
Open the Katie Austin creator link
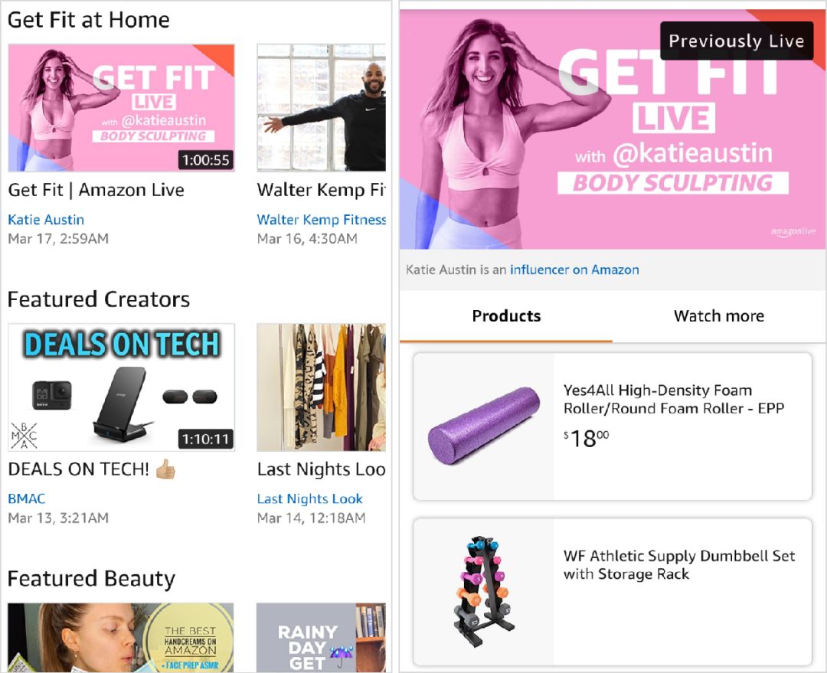coord(46,220)
